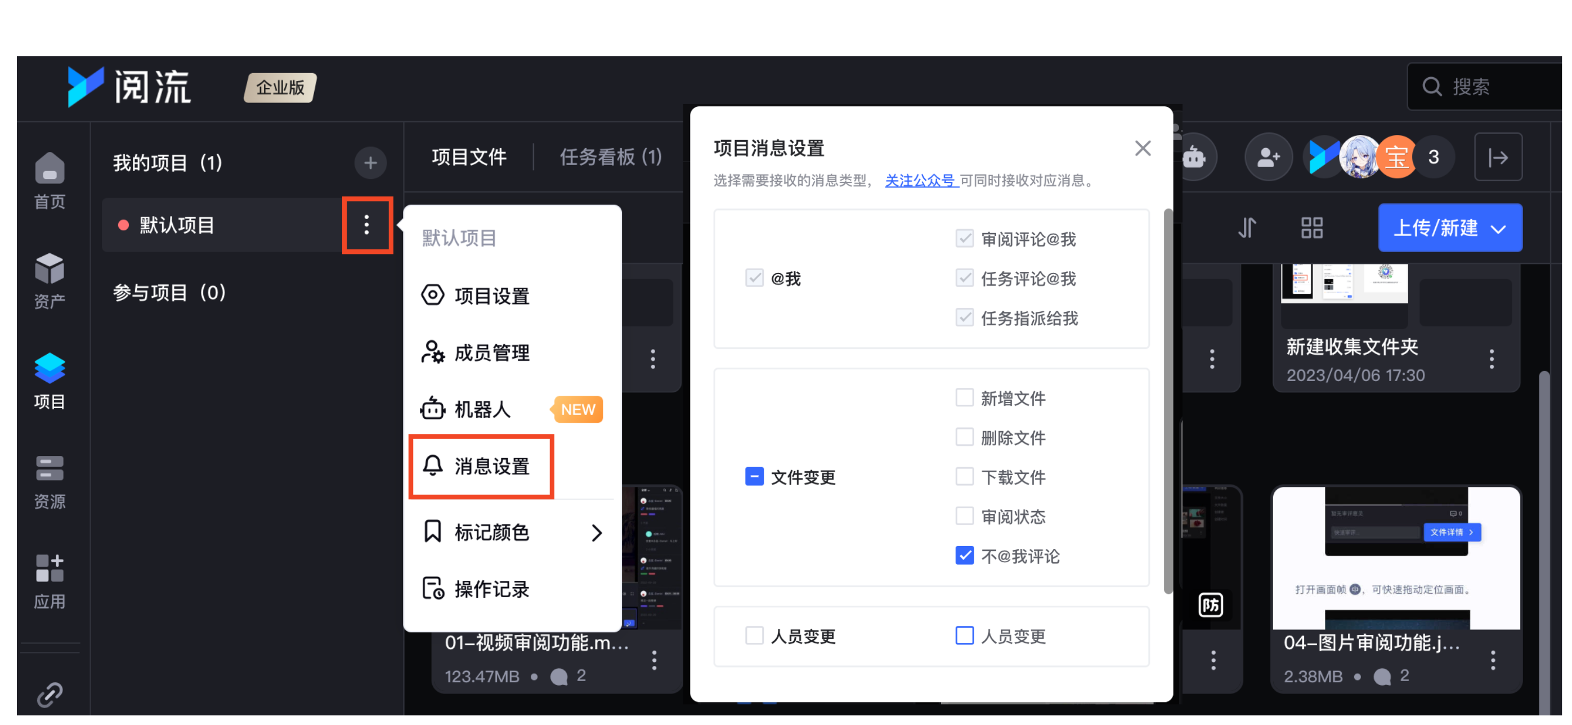
Task: Switch to grid view layout icon
Action: (1311, 228)
